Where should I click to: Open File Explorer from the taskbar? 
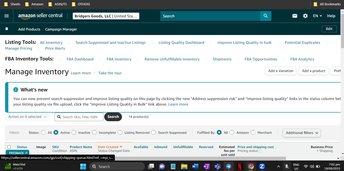point(184,166)
